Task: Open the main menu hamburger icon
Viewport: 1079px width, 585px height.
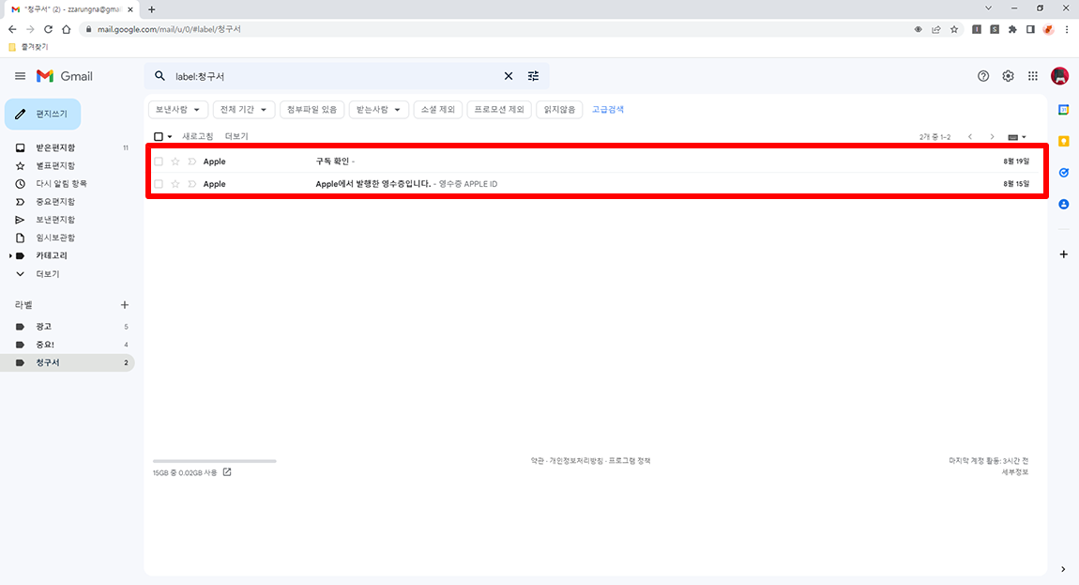Action: (x=20, y=76)
